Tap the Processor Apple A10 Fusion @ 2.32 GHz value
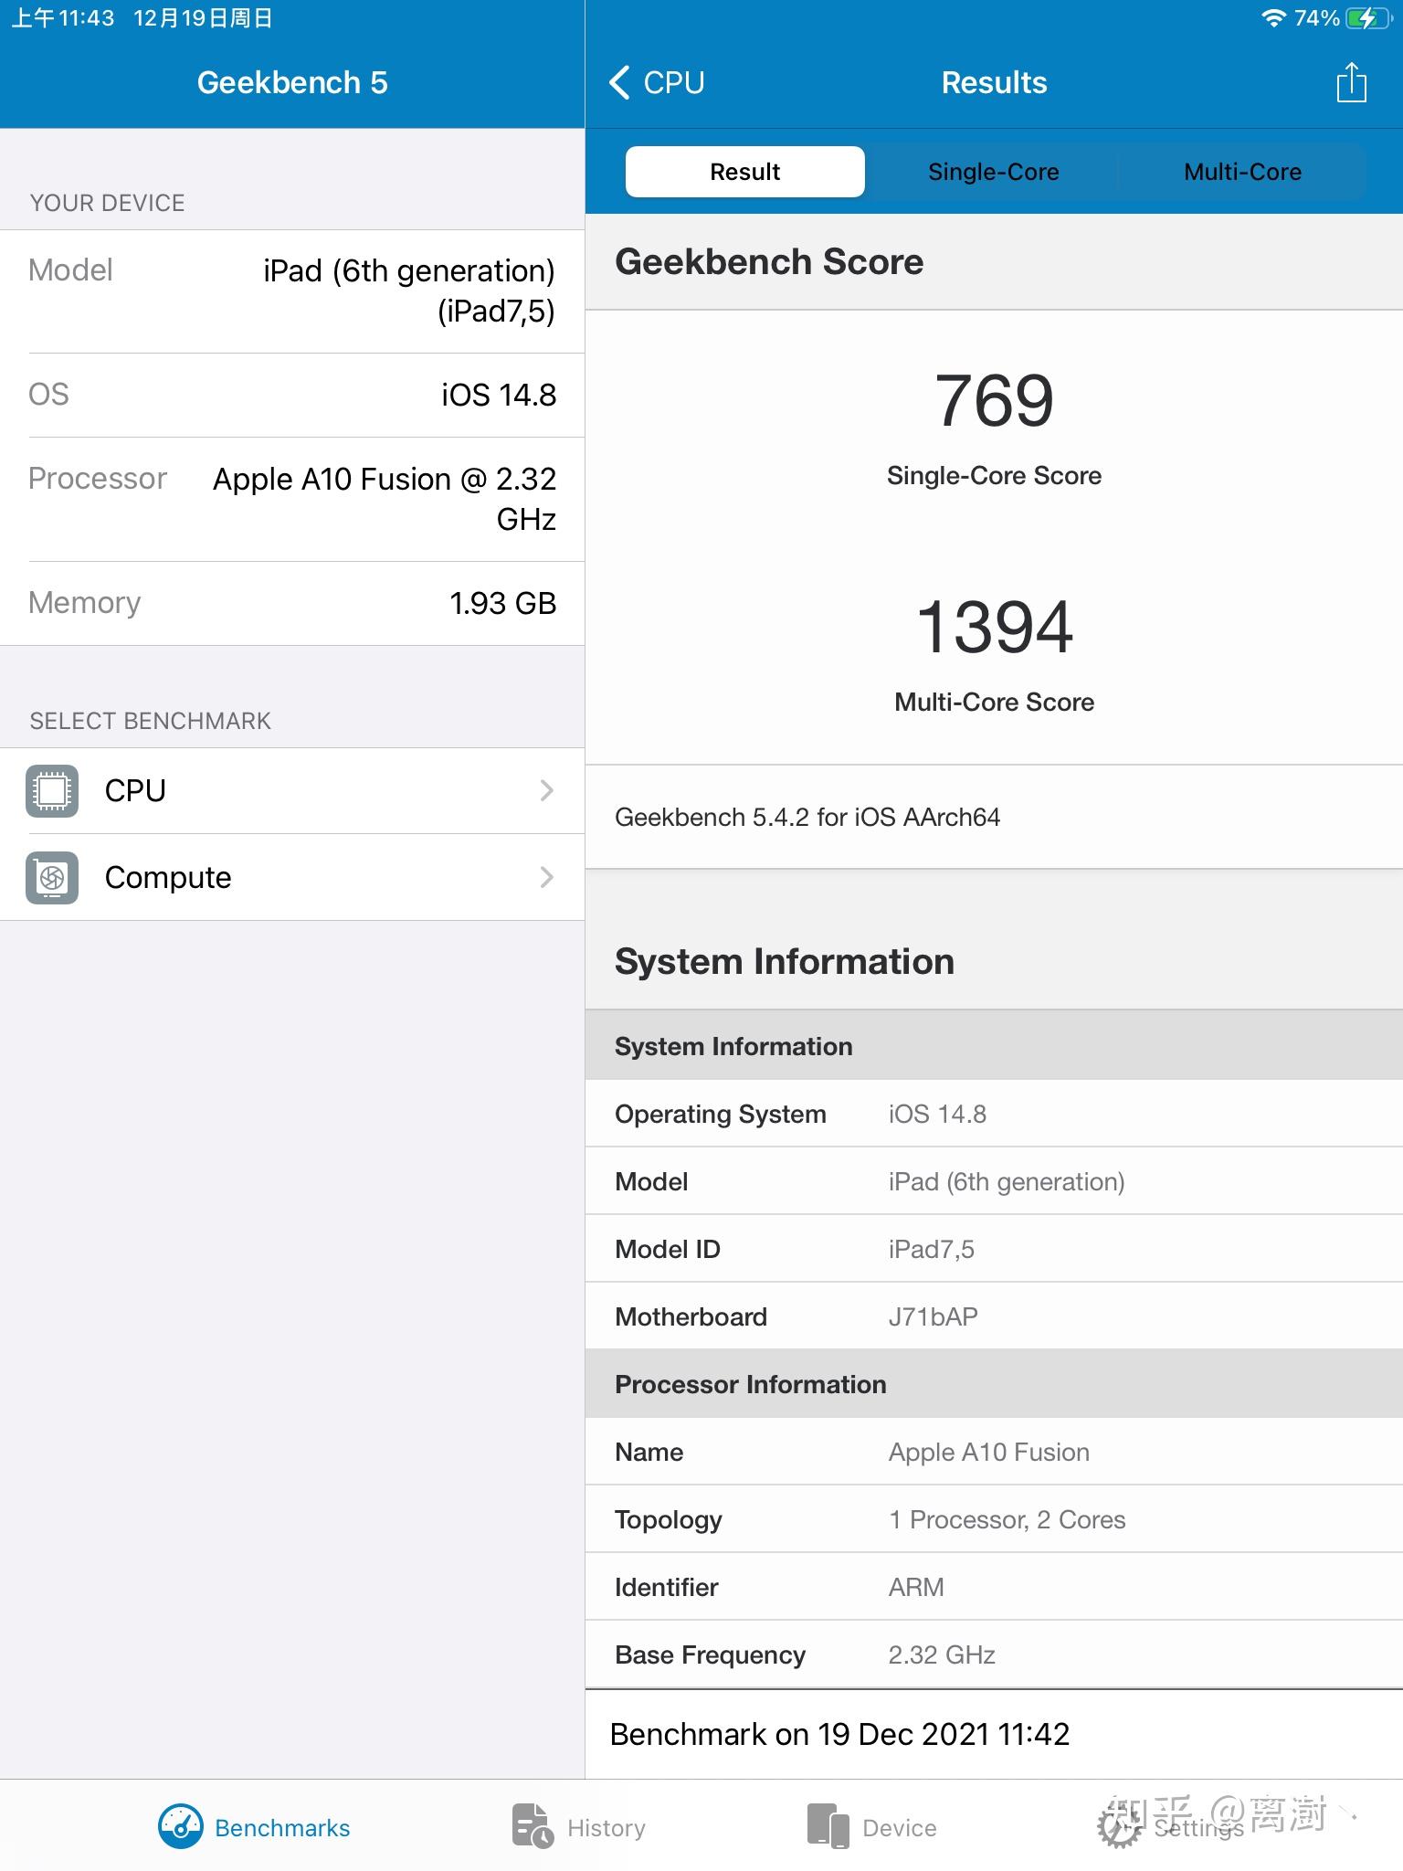 [x=385, y=499]
